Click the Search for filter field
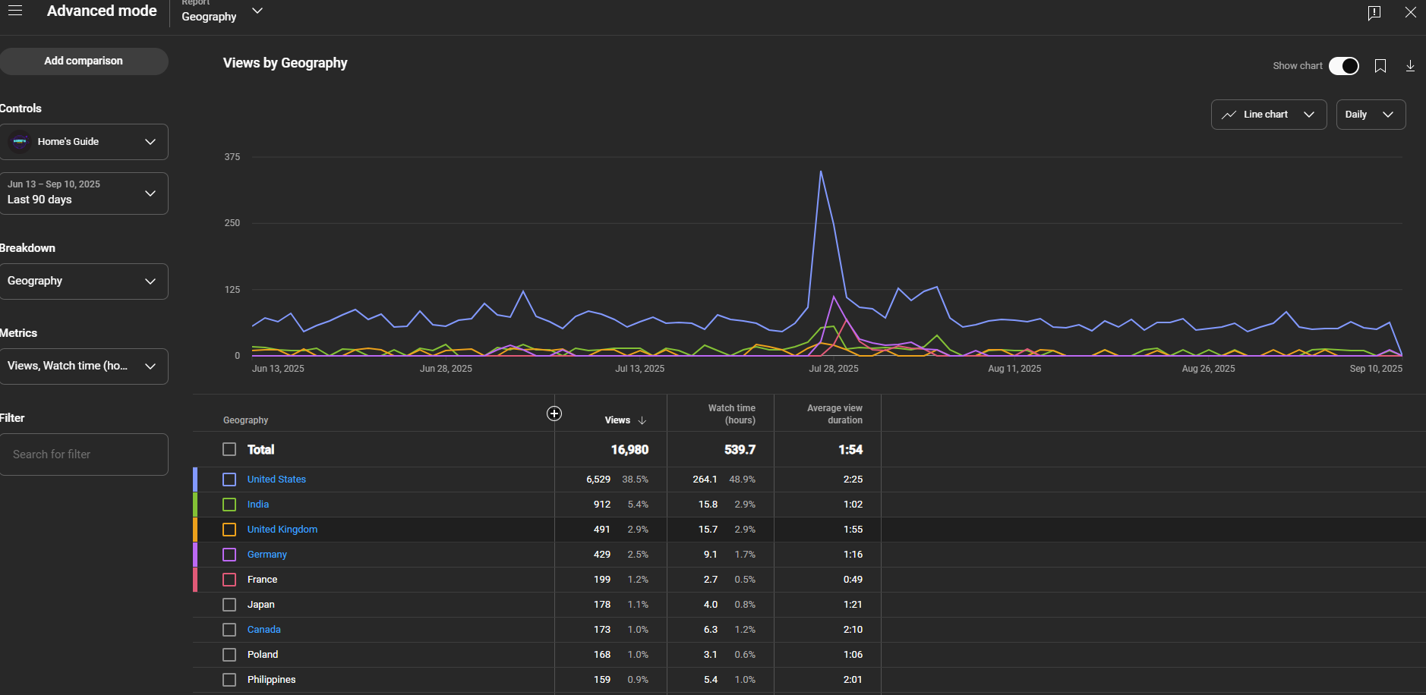 point(84,454)
